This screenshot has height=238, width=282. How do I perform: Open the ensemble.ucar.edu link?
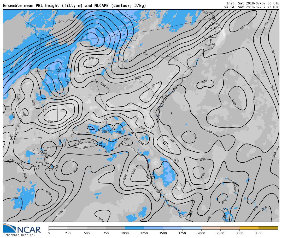(20, 235)
